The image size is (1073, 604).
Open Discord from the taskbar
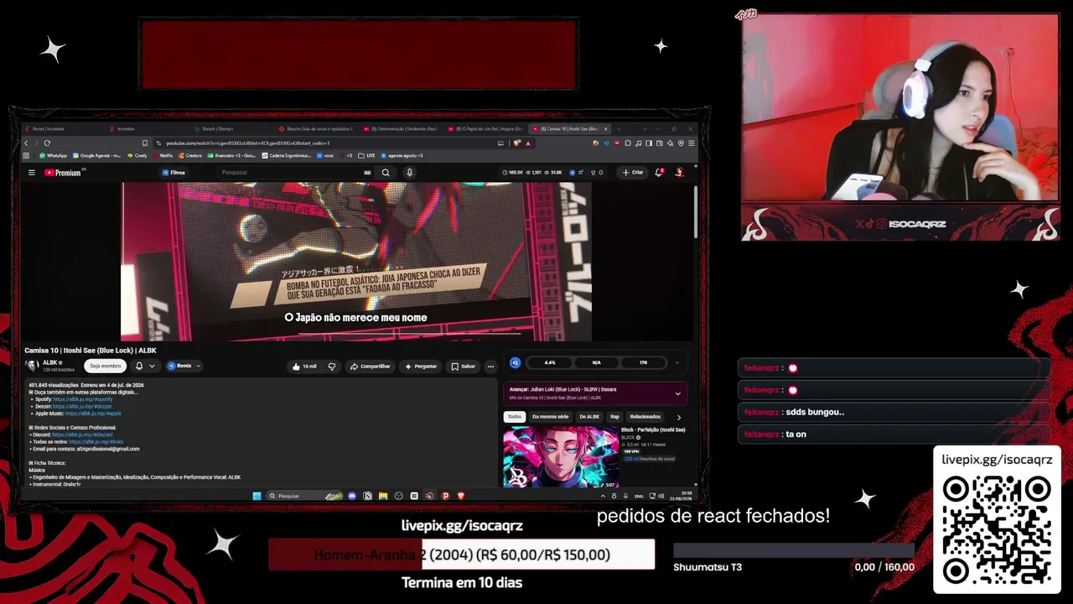click(x=352, y=496)
